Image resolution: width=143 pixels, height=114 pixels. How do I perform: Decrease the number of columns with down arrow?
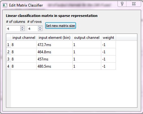[x=22, y=30]
